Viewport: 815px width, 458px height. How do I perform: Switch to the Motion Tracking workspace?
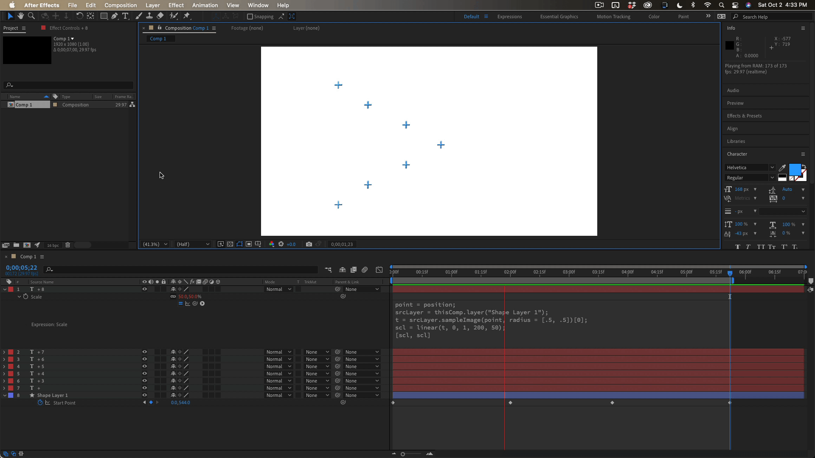pyautogui.click(x=613, y=17)
